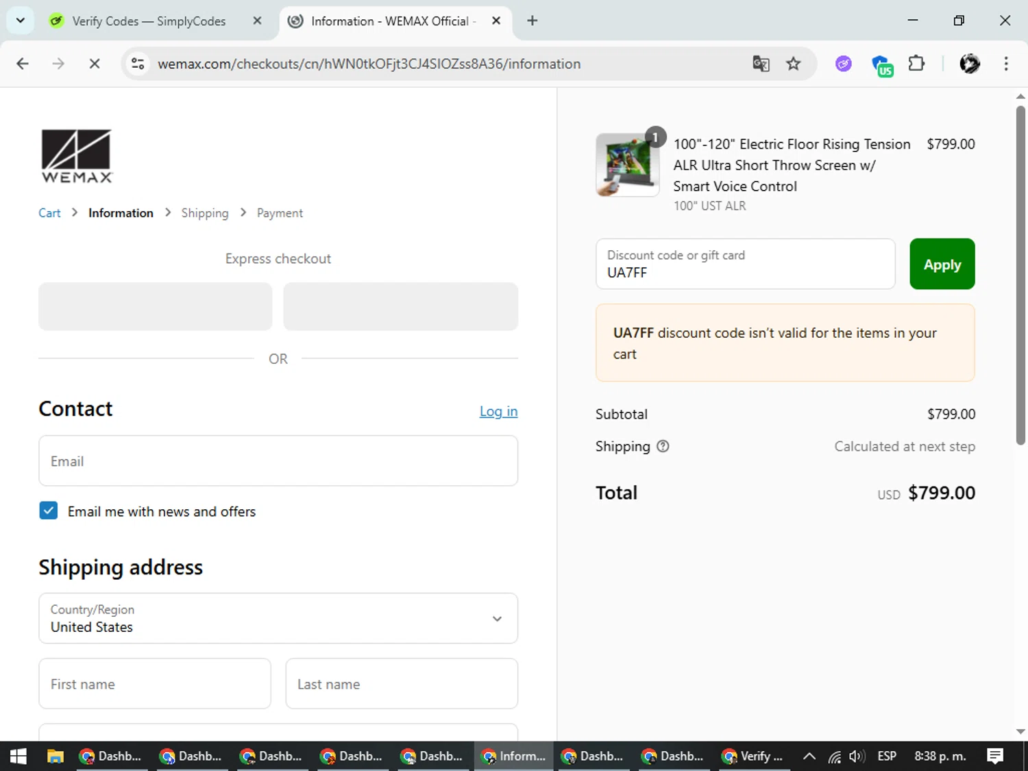Open a new tab with plus button
The width and height of the screenshot is (1028, 771).
pos(533,21)
